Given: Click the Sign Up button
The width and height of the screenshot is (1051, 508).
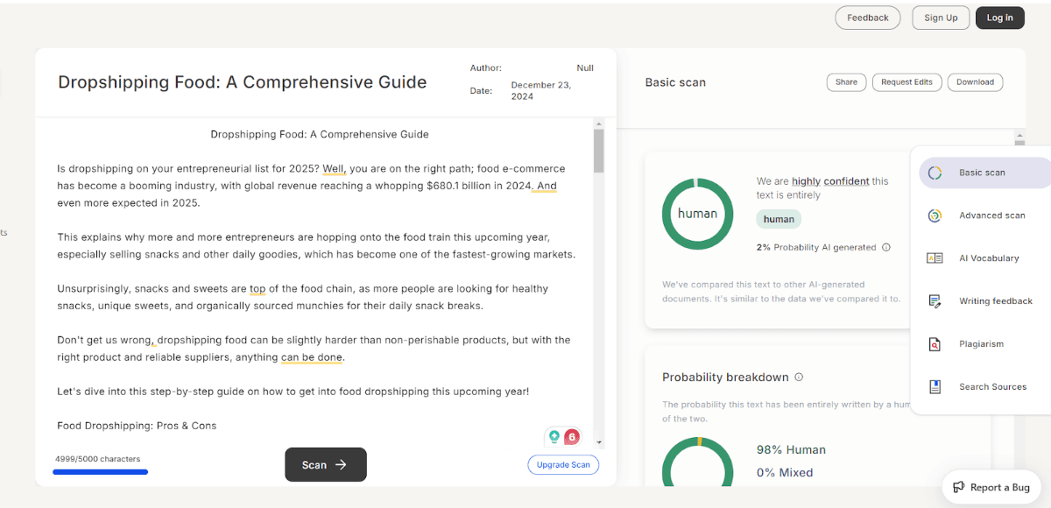Looking at the screenshot, I should click(941, 18).
